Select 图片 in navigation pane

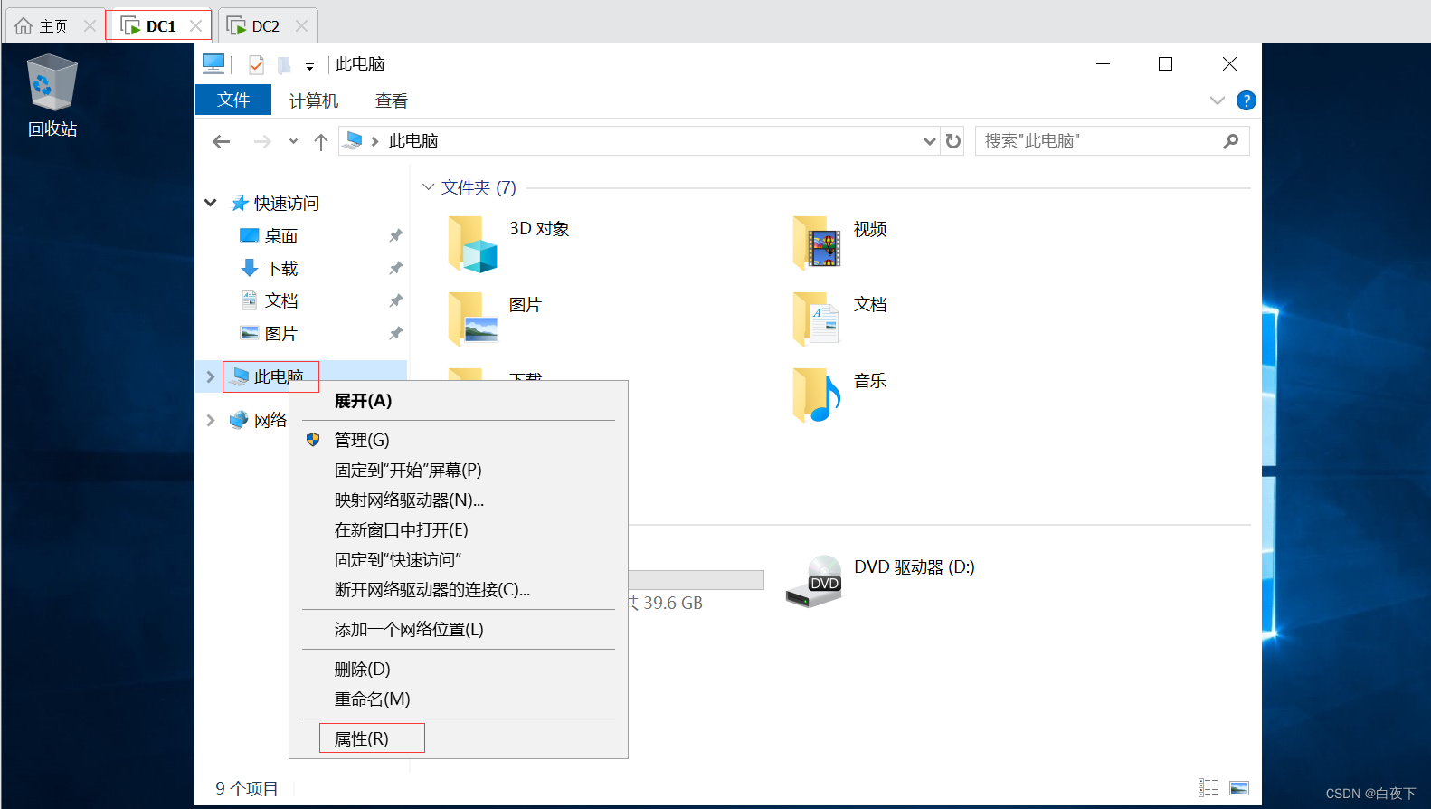pyautogui.click(x=280, y=333)
